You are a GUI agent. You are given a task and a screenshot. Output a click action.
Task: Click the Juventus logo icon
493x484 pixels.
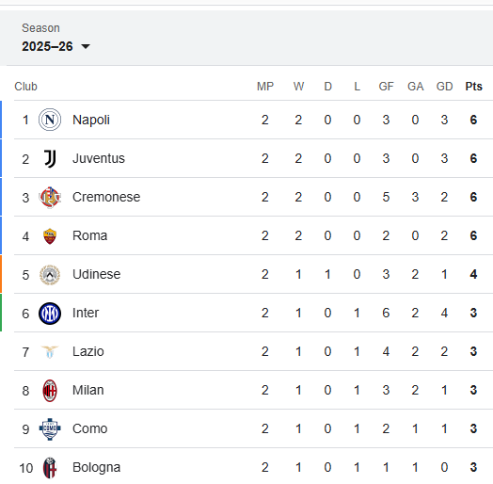[x=50, y=158]
